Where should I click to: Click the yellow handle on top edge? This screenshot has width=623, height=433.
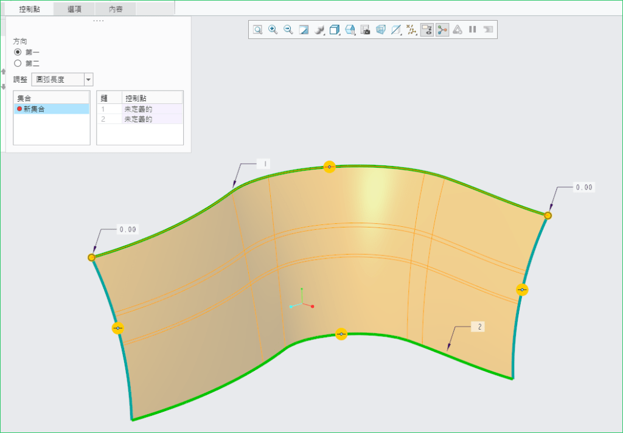329,167
